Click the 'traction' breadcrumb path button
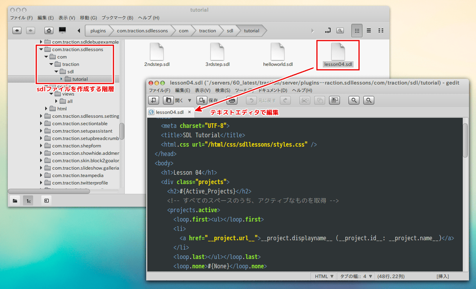 click(207, 30)
